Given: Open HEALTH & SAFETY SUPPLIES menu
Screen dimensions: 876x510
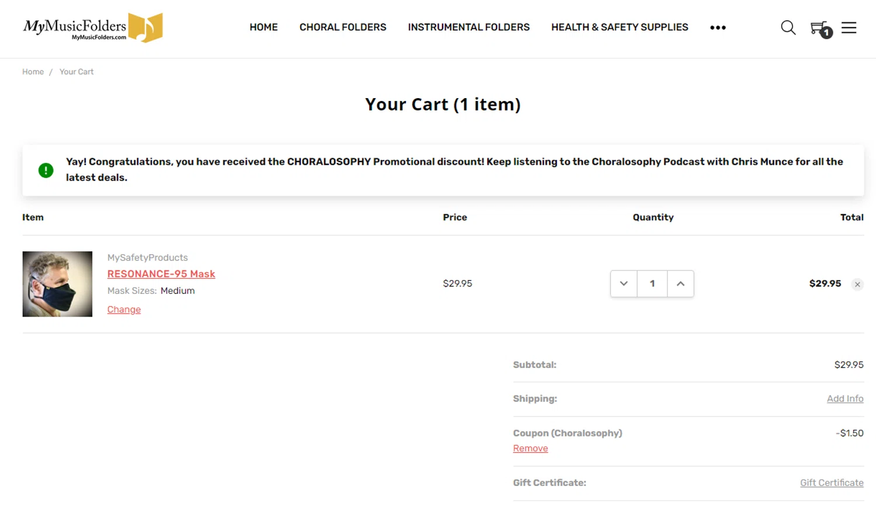Looking at the screenshot, I should point(620,27).
